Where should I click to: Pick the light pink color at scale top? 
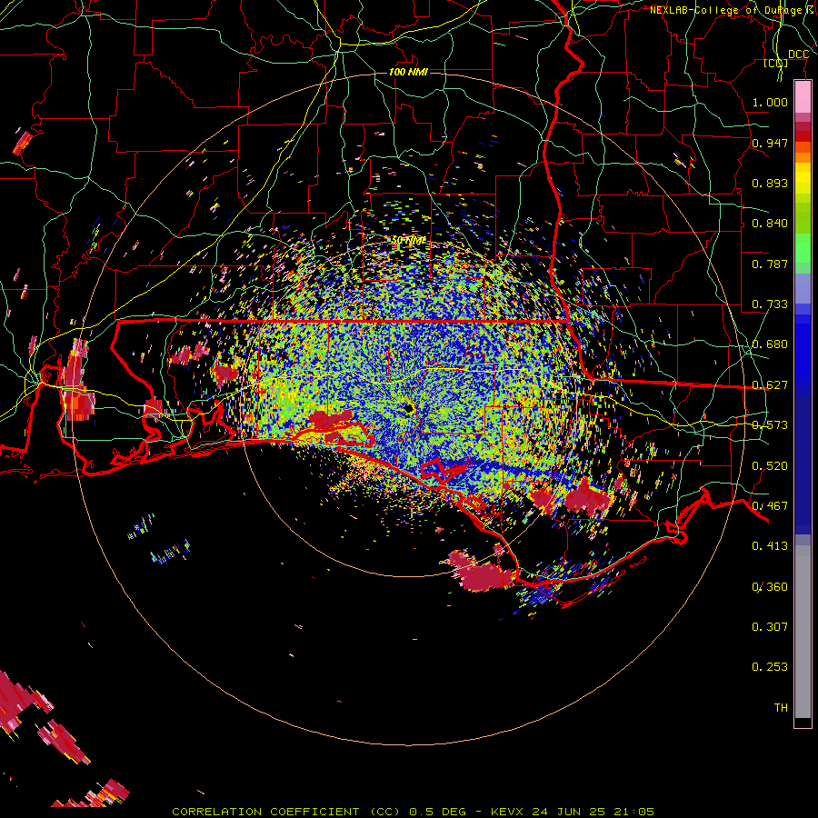[x=803, y=97]
